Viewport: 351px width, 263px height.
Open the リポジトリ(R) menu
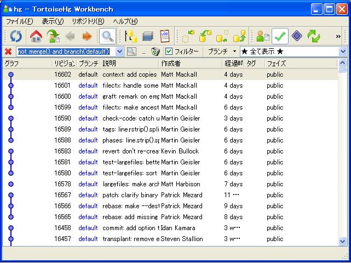(88, 21)
